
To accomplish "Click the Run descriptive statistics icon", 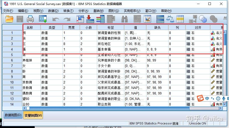I will click(x=111, y=19).
